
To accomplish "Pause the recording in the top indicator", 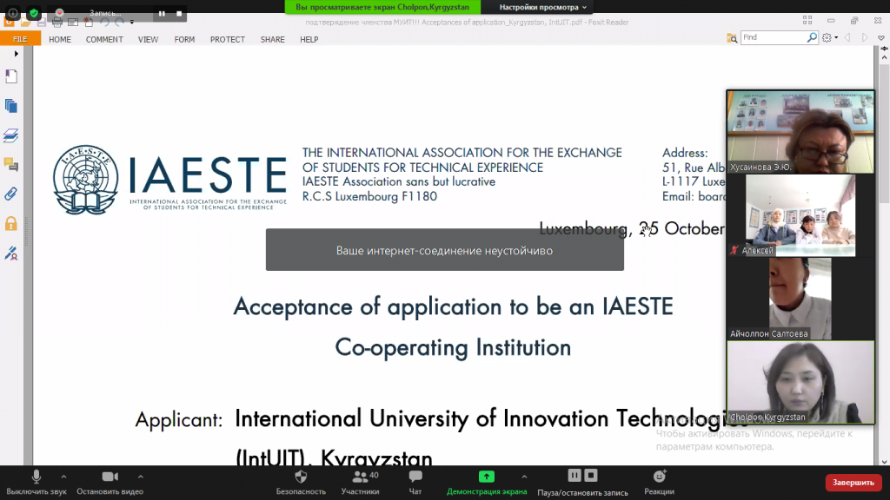I will 162,14.
